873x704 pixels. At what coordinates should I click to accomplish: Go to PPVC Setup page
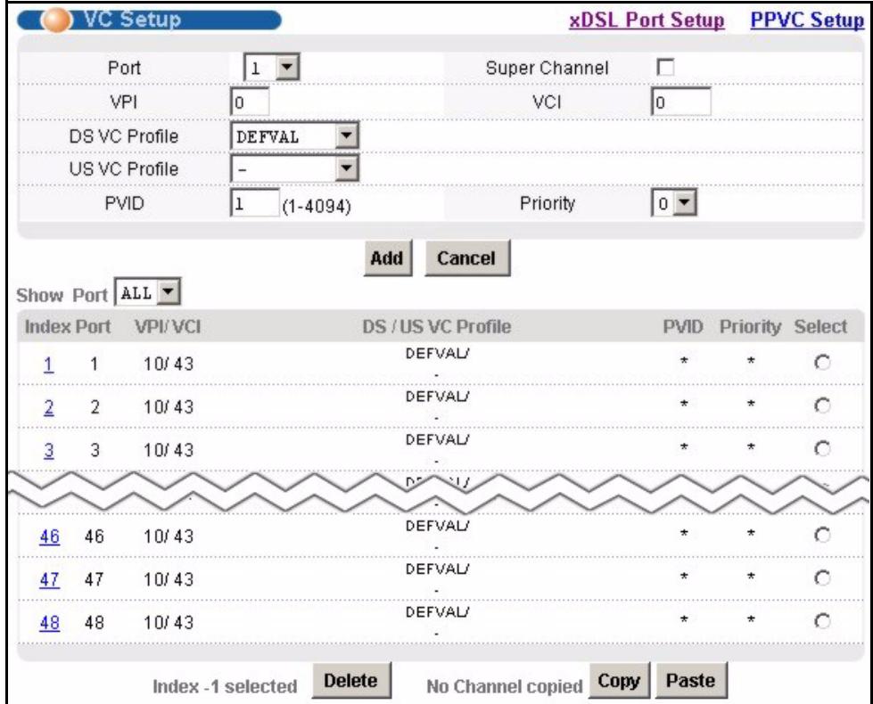[807, 20]
